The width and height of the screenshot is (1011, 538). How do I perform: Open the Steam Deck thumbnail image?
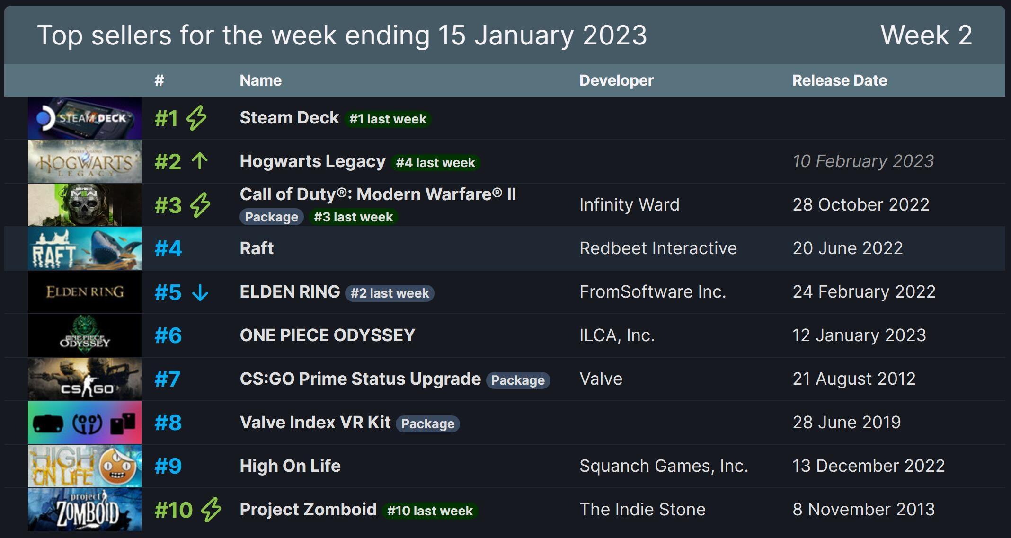(85, 118)
